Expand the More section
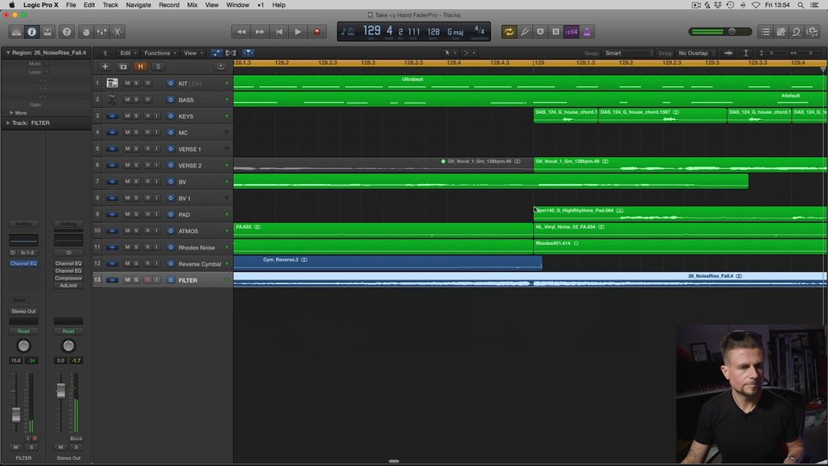 click(11, 113)
